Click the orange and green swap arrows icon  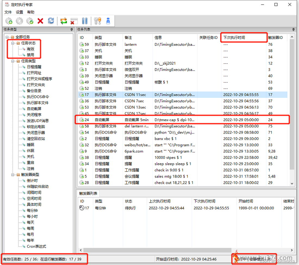tap(63, 21)
